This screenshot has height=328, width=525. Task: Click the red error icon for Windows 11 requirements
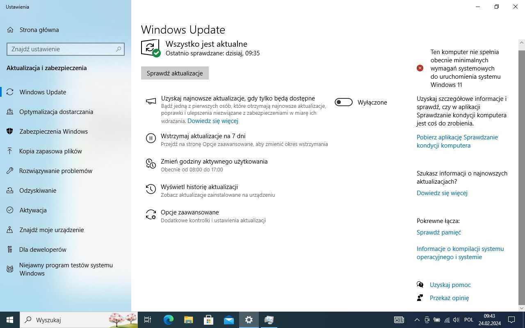420,68
